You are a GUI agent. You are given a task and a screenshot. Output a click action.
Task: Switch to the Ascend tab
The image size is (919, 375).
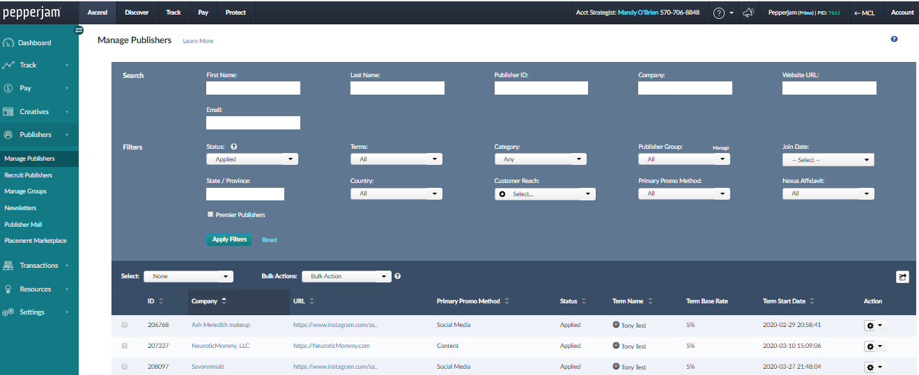tap(98, 13)
